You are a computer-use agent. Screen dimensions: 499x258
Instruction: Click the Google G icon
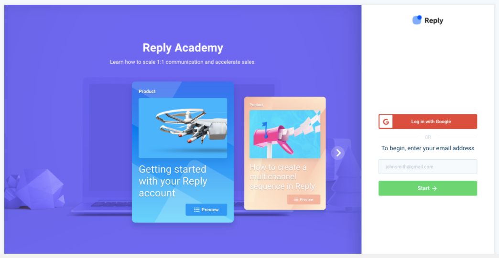pyautogui.click(x=386, y=122)
